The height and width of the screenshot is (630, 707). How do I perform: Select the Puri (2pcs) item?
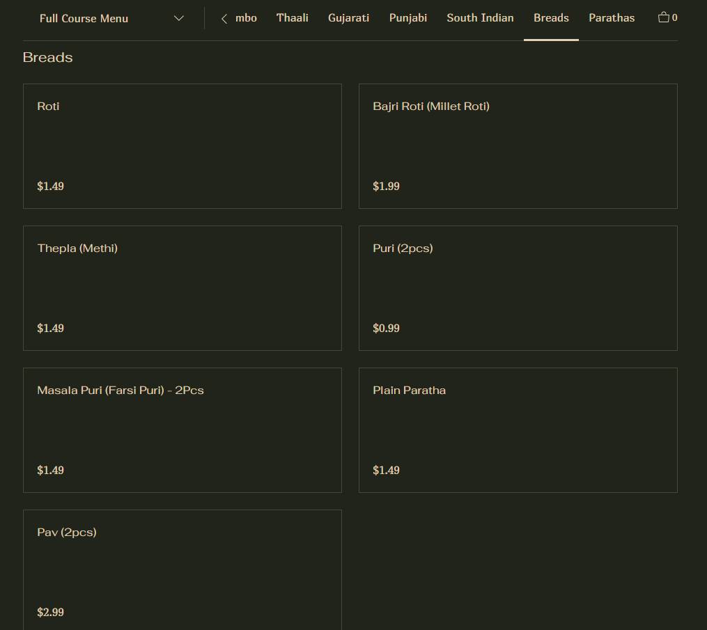coord(518,288)
